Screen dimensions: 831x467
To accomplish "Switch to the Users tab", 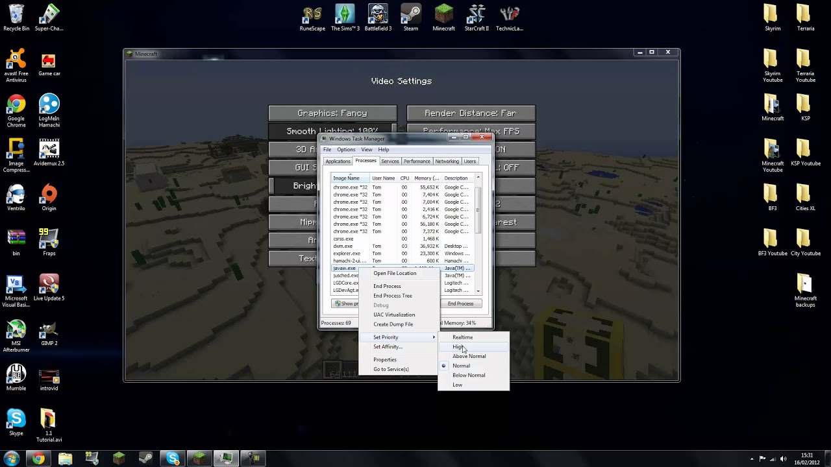I will [470, 162].
